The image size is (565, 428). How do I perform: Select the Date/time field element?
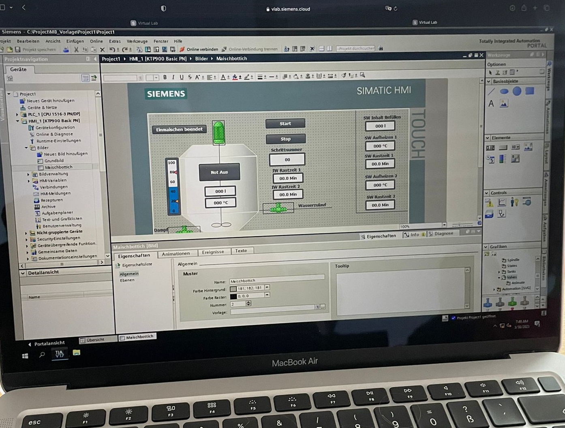[490, 159]
